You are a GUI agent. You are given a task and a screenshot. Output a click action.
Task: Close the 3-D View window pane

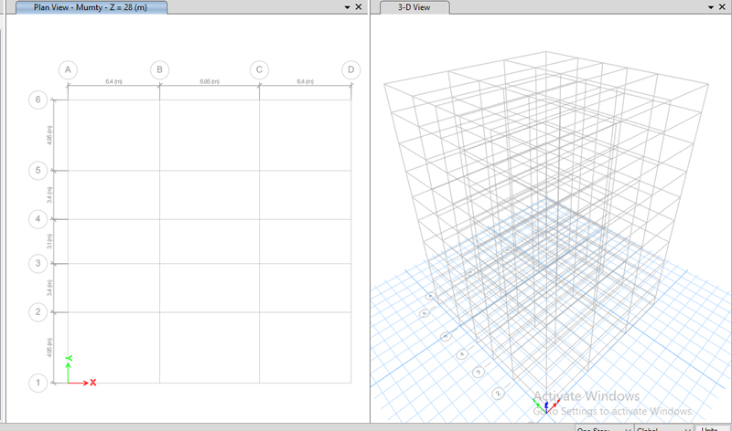(x=722, y=7)
